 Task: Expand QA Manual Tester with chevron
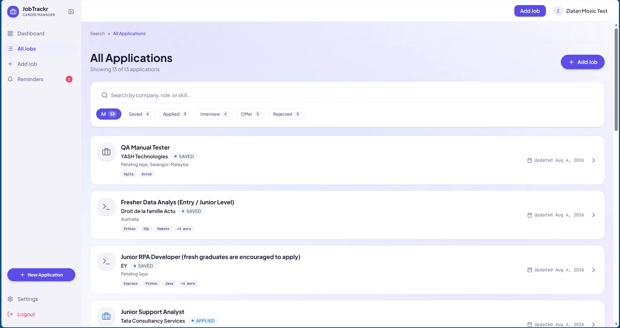click(x=594, y=160)
